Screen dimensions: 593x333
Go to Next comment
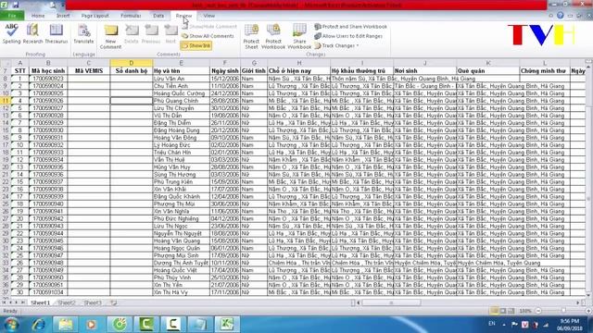coord(170,34)
